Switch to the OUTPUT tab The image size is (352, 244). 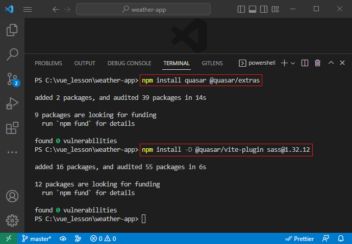pyautogui.click(x=85, y=63)
